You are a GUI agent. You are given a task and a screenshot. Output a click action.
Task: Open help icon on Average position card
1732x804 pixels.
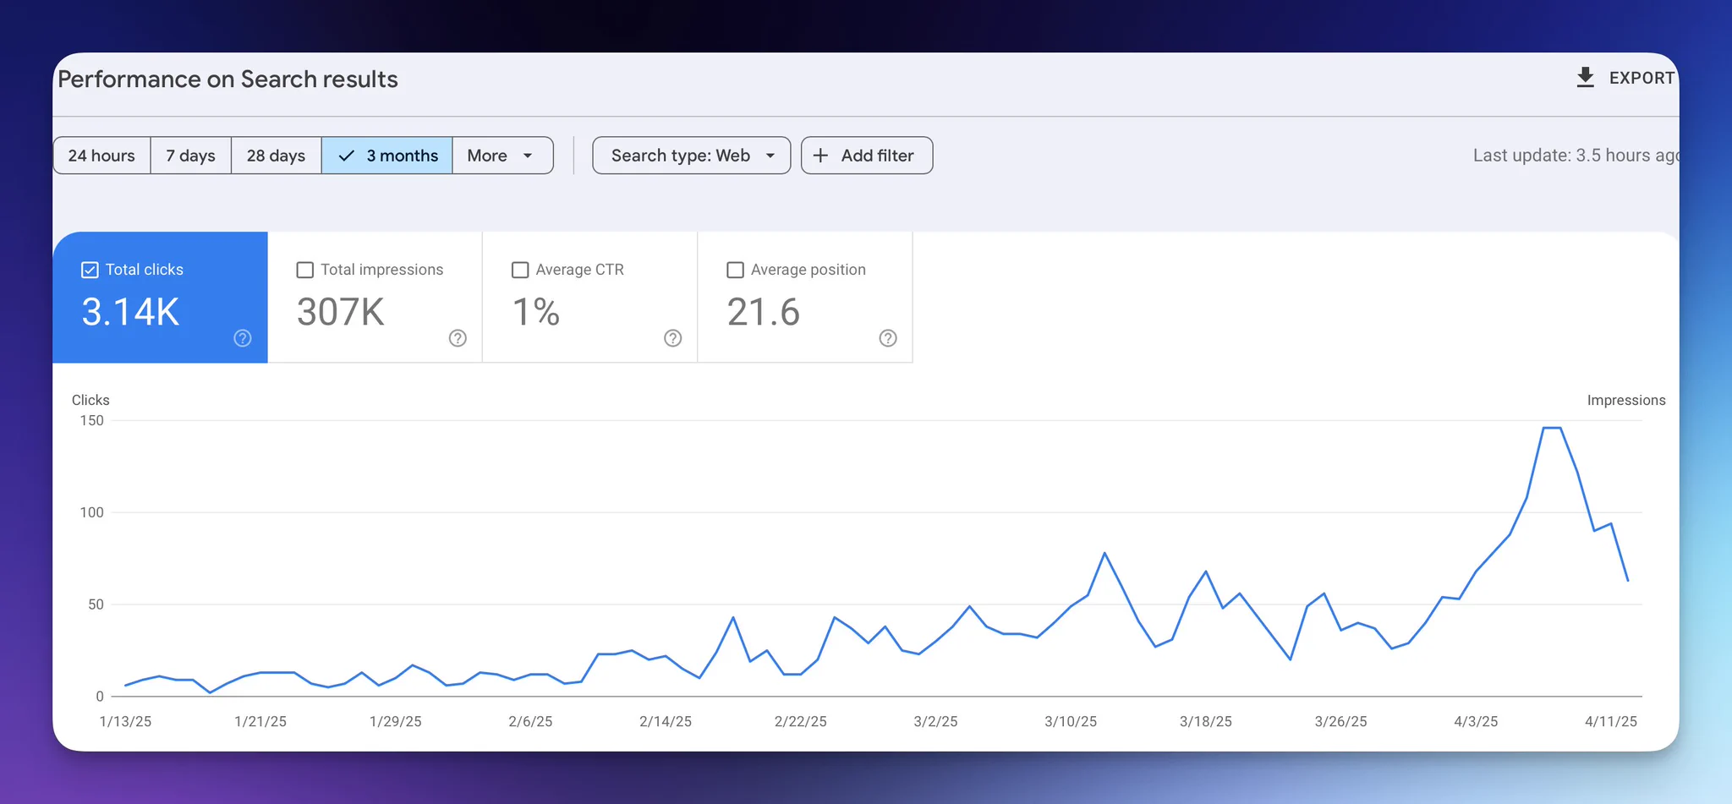[888, 338]
